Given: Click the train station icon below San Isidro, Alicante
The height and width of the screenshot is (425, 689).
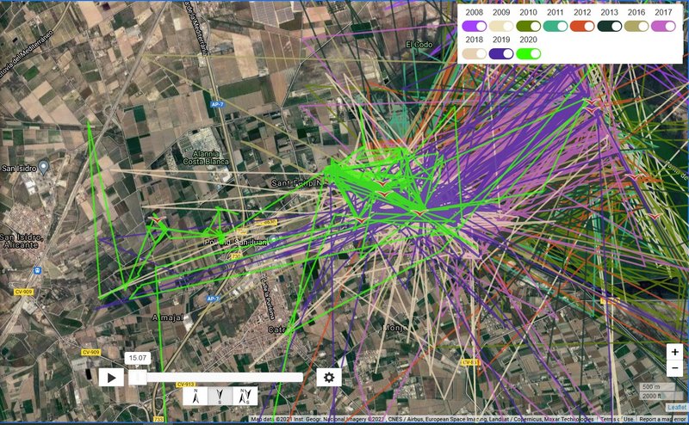Looking at the screenshot, I should click(x=37, y=270).
